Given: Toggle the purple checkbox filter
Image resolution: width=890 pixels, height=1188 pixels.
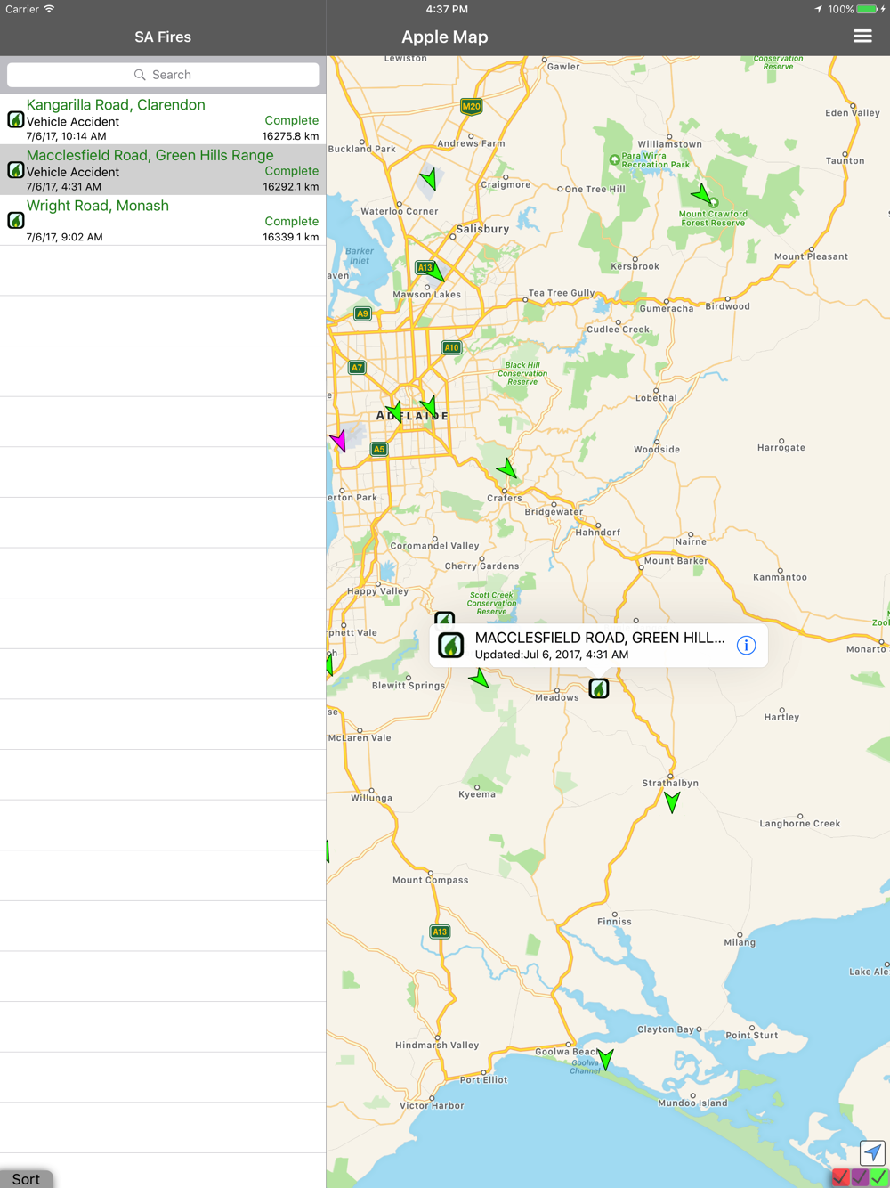Looking at the screenshot, I should (x=860, y=1178).
